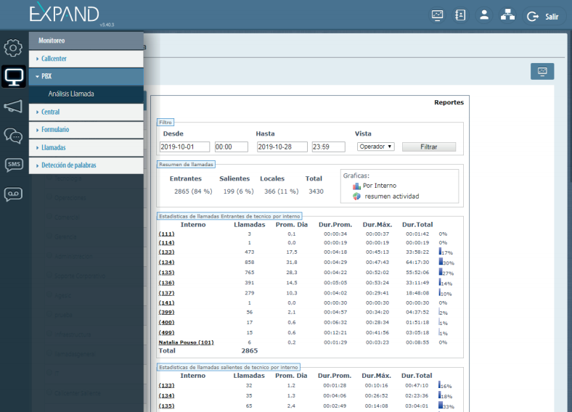Open the megaphone campaigns icon
This screenshot has width=572, height=412.
(x=13, y=107)
